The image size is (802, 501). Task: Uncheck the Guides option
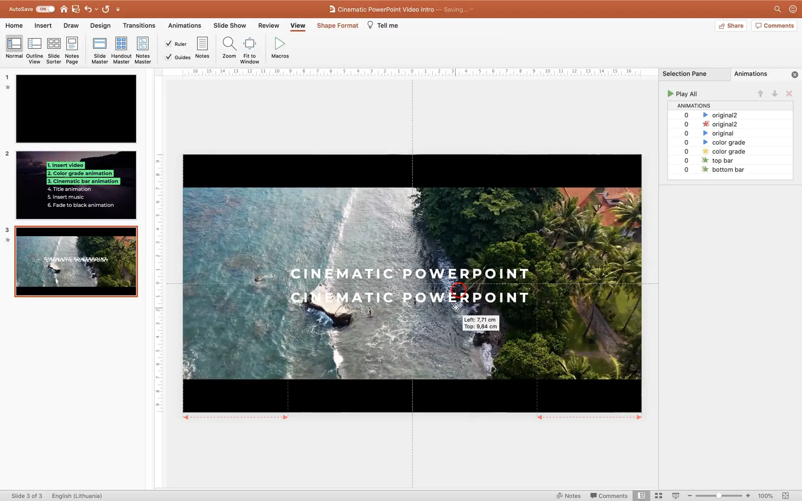(x=169, y=57)
